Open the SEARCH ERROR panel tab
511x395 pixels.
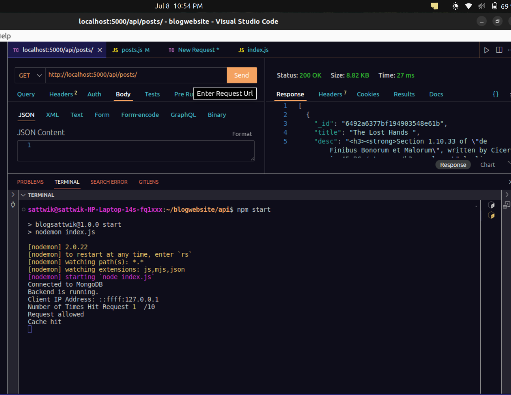(x=109, y=182)
